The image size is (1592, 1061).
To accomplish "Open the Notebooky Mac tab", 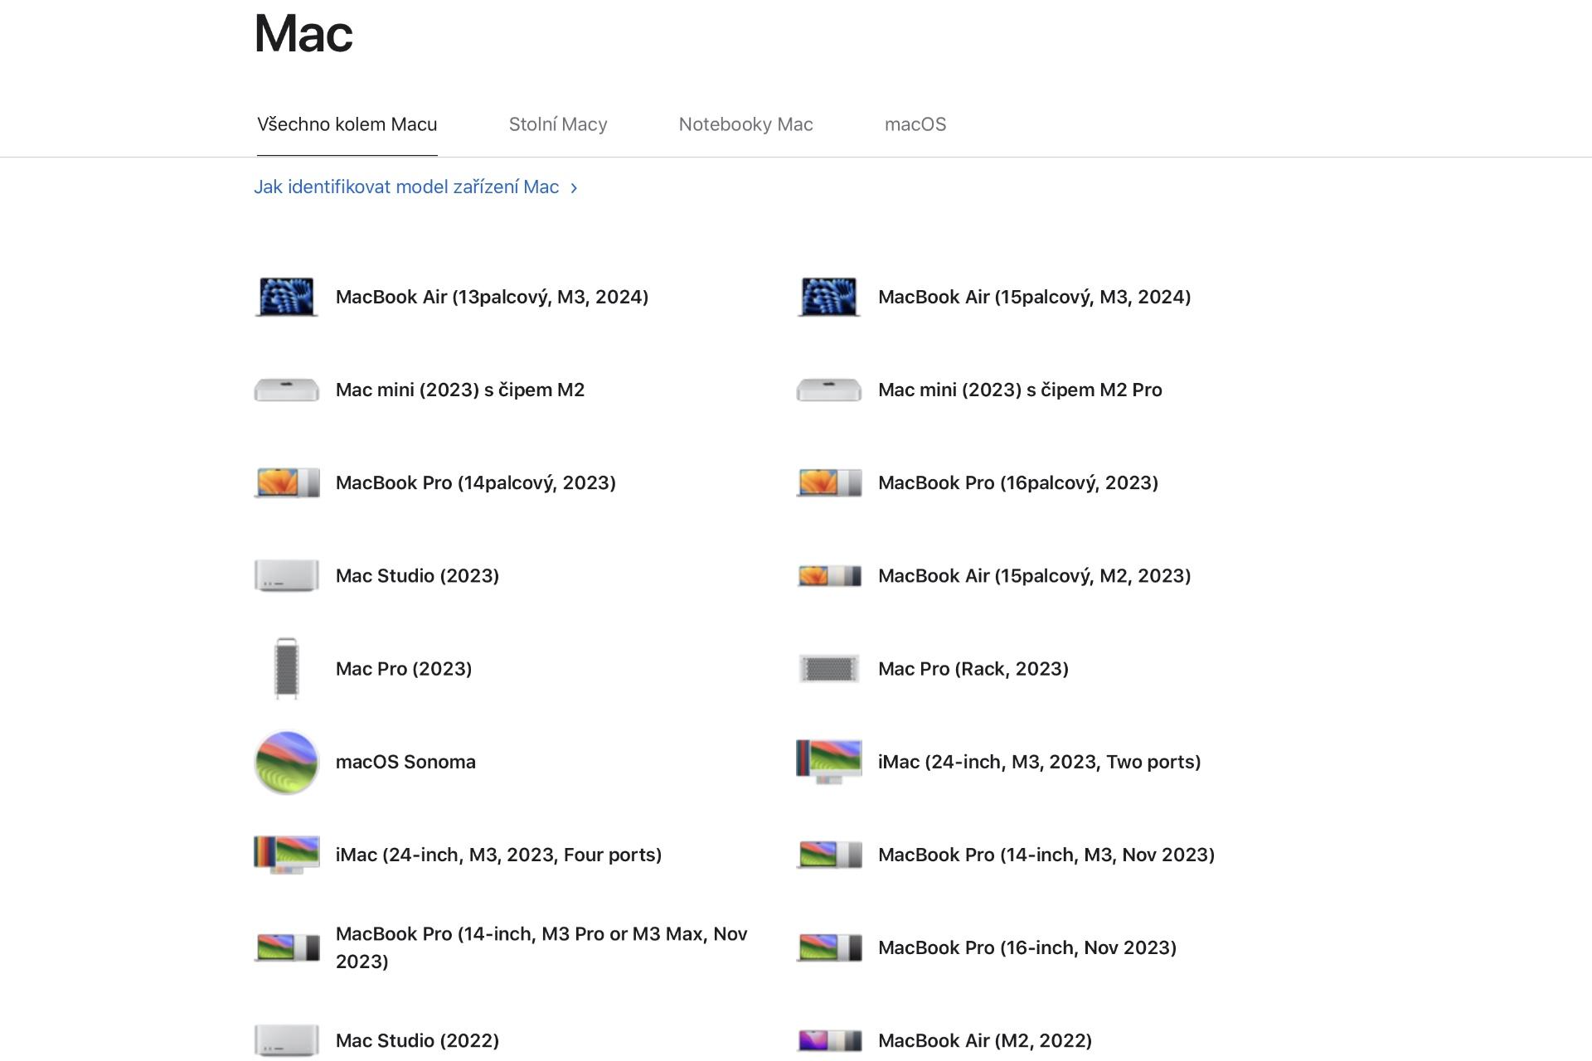I will click(x=745, y=124).
